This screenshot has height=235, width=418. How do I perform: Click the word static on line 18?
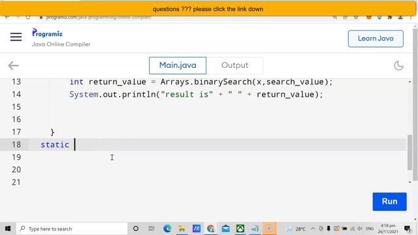point(55,145)
